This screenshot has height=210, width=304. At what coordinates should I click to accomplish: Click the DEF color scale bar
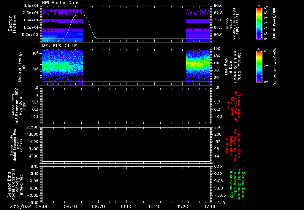259,66
